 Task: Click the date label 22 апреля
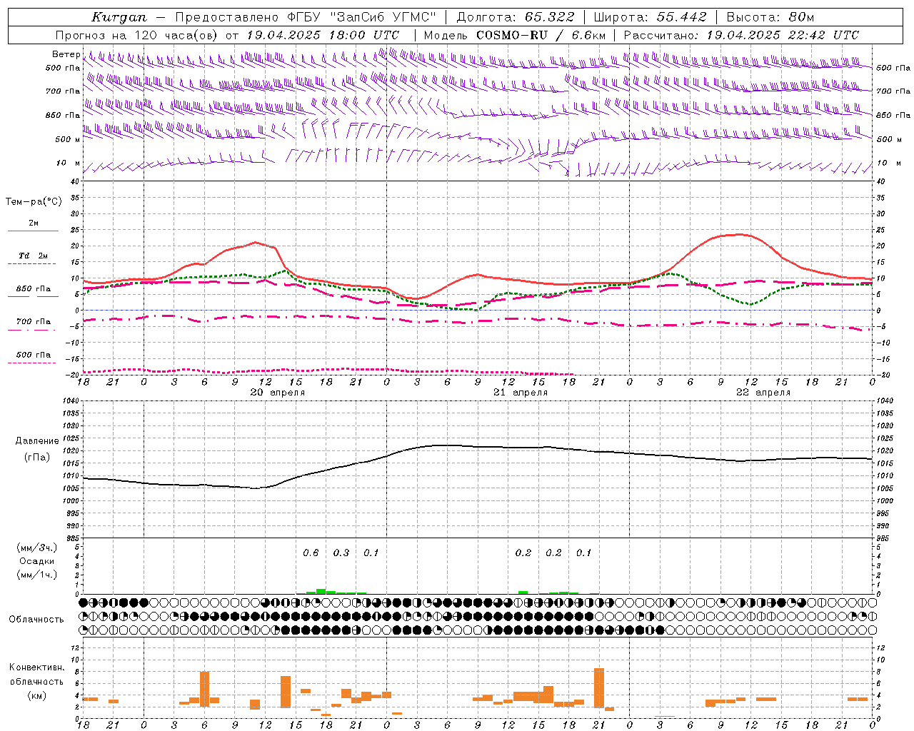pos(763,393)
